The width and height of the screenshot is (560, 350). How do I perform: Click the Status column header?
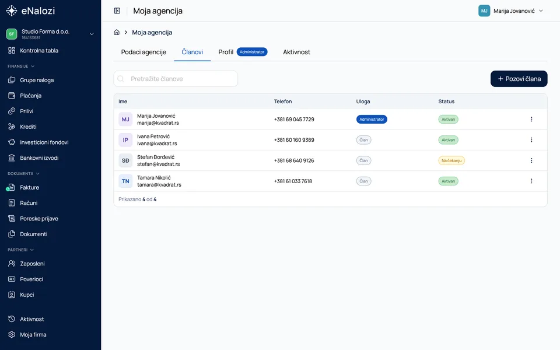click(x=446, y=101)
